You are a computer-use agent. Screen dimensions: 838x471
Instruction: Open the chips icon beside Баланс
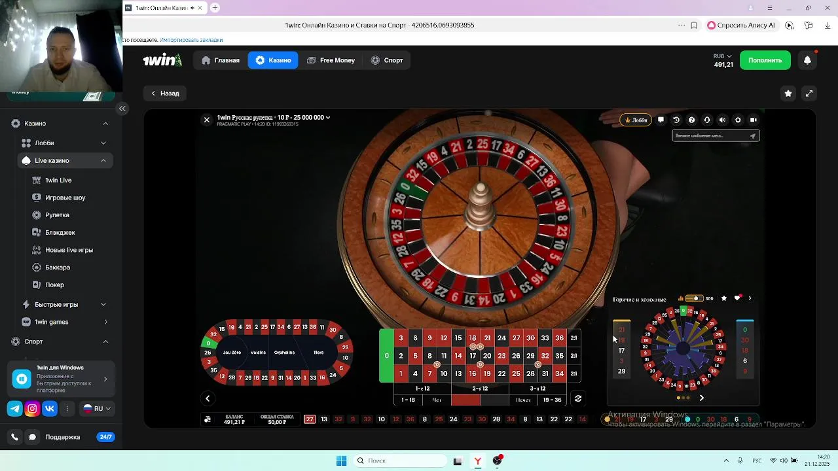tap(208, 419)
